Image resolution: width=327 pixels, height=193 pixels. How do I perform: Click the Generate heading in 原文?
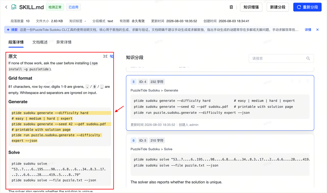tap(18, 101)
